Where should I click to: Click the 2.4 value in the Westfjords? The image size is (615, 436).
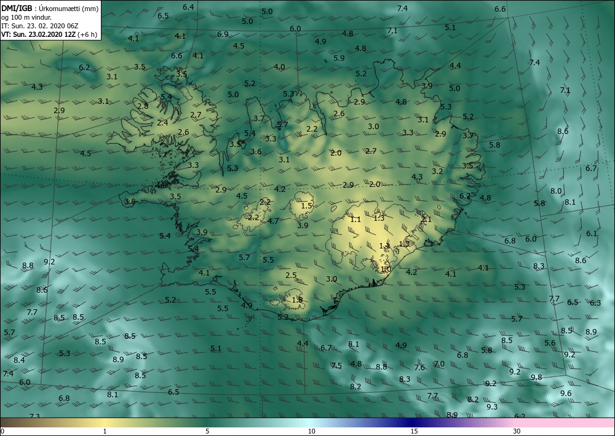(x=162, y=123)
